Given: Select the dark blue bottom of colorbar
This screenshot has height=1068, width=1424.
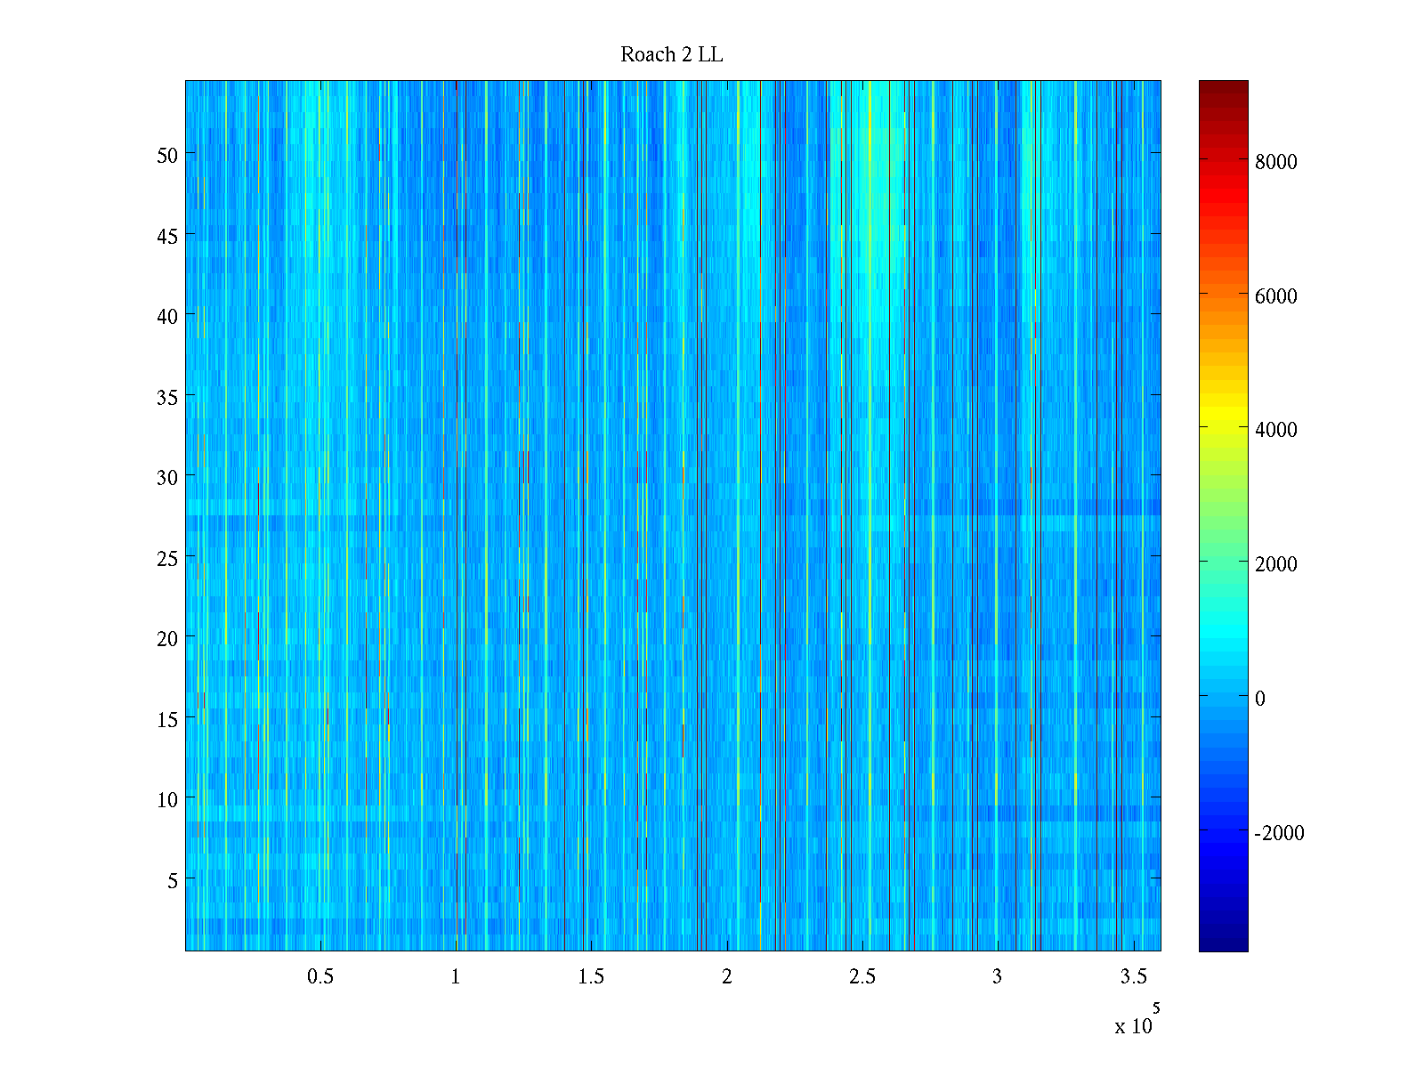Looking at the screenshot, I should point(1223,945).
